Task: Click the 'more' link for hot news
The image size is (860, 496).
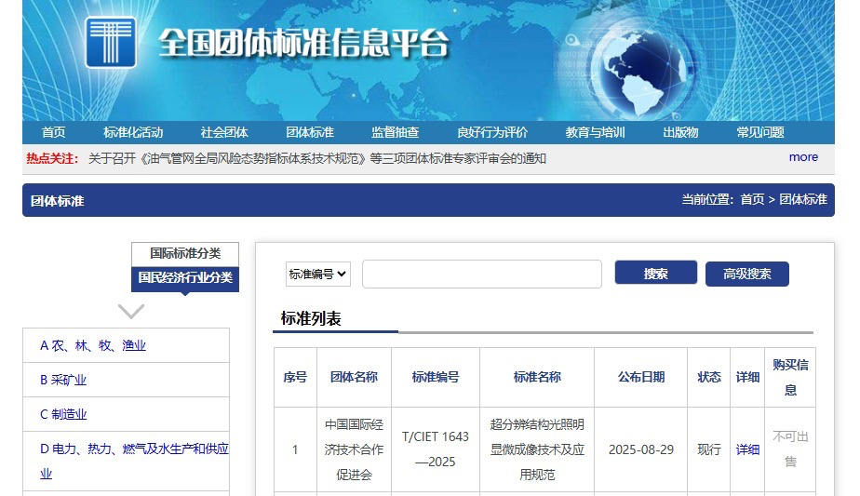Action: tap(803, 157)
